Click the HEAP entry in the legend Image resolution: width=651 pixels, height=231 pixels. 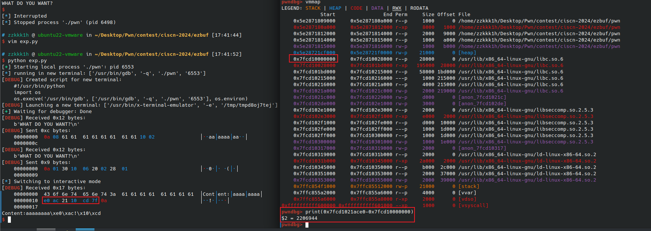tap(335, 8)
